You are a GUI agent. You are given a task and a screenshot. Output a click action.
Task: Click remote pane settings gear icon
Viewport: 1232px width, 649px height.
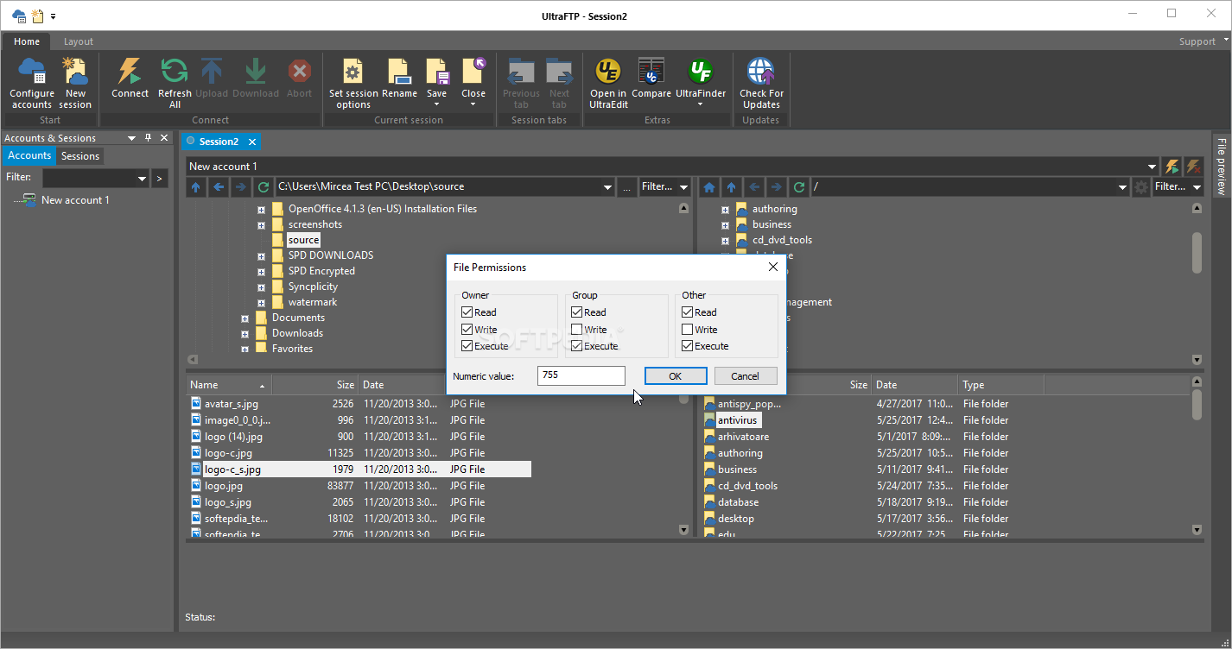pos(1141,186)
